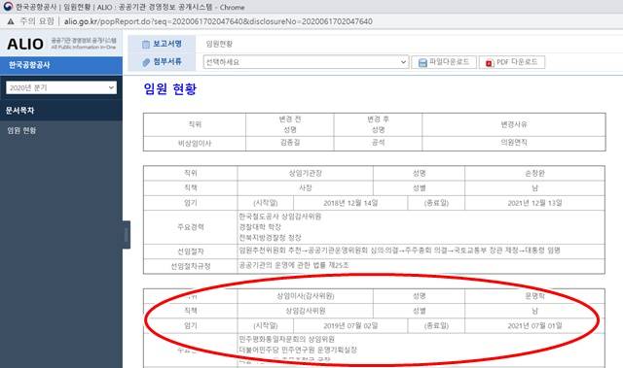Click the 보고서명 label tab

tap(162, 44)
